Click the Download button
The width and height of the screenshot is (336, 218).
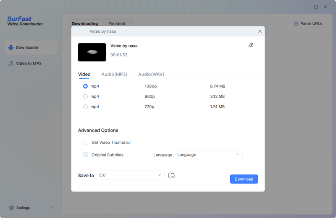pyautogui.click(x=244, y=179)
